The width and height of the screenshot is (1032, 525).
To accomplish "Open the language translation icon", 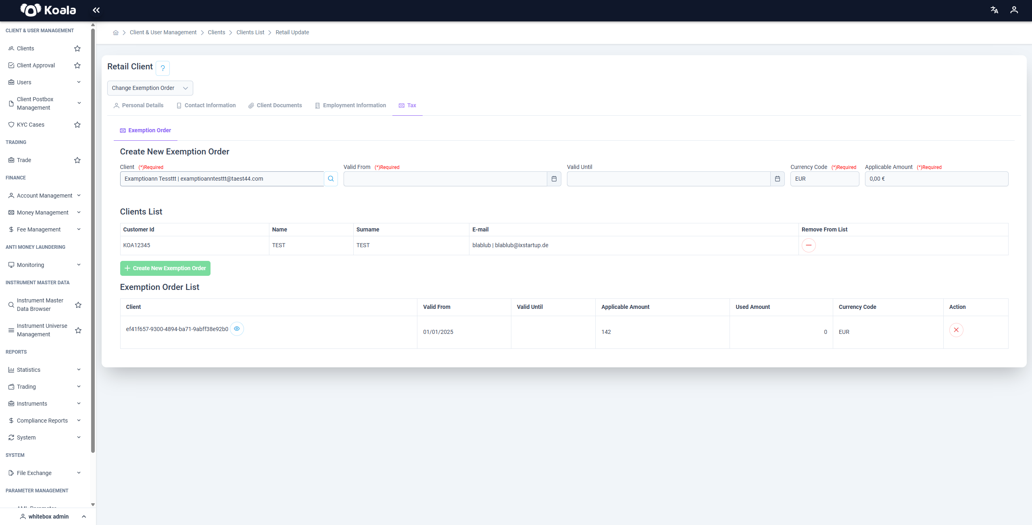I will [994, 10].
